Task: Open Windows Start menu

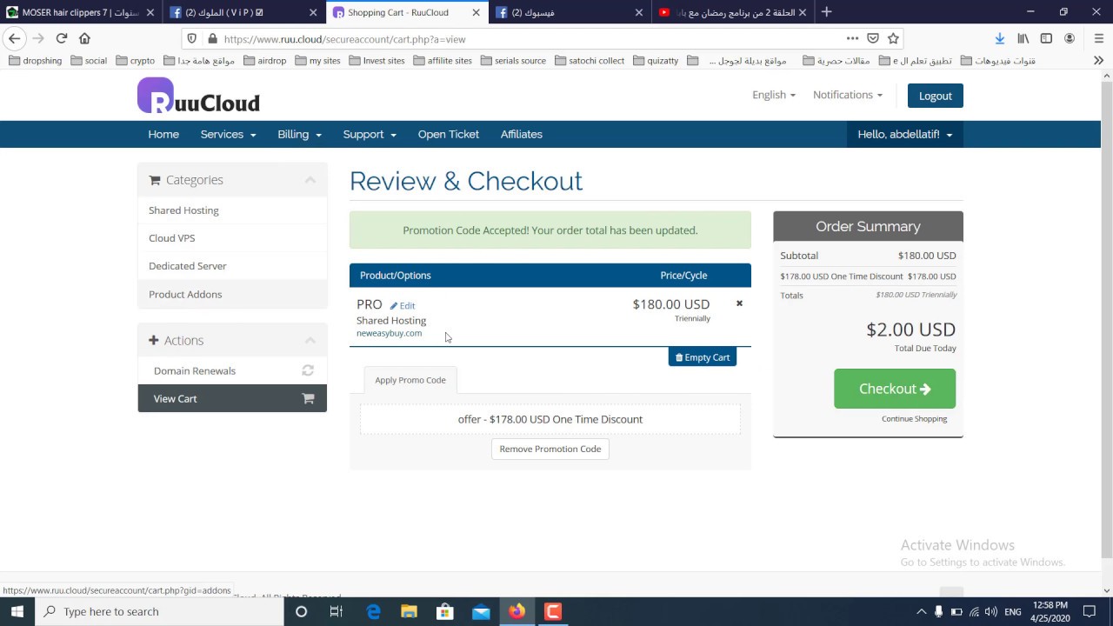Action: coord(17,612)
